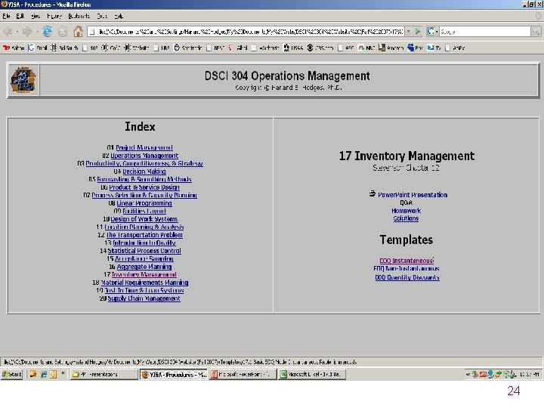This screenshot has height=408, width=544.
Task: Open the View menu
Action: (x=36, y=16)
